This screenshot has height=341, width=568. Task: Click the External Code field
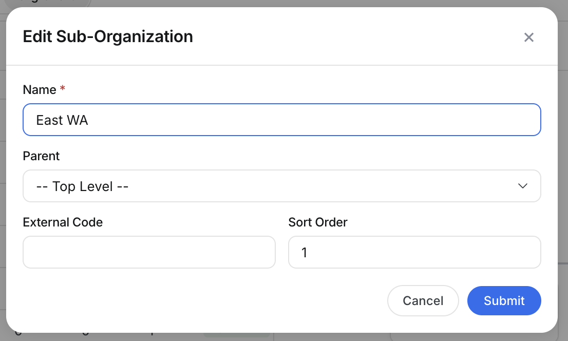coord(149,252)
